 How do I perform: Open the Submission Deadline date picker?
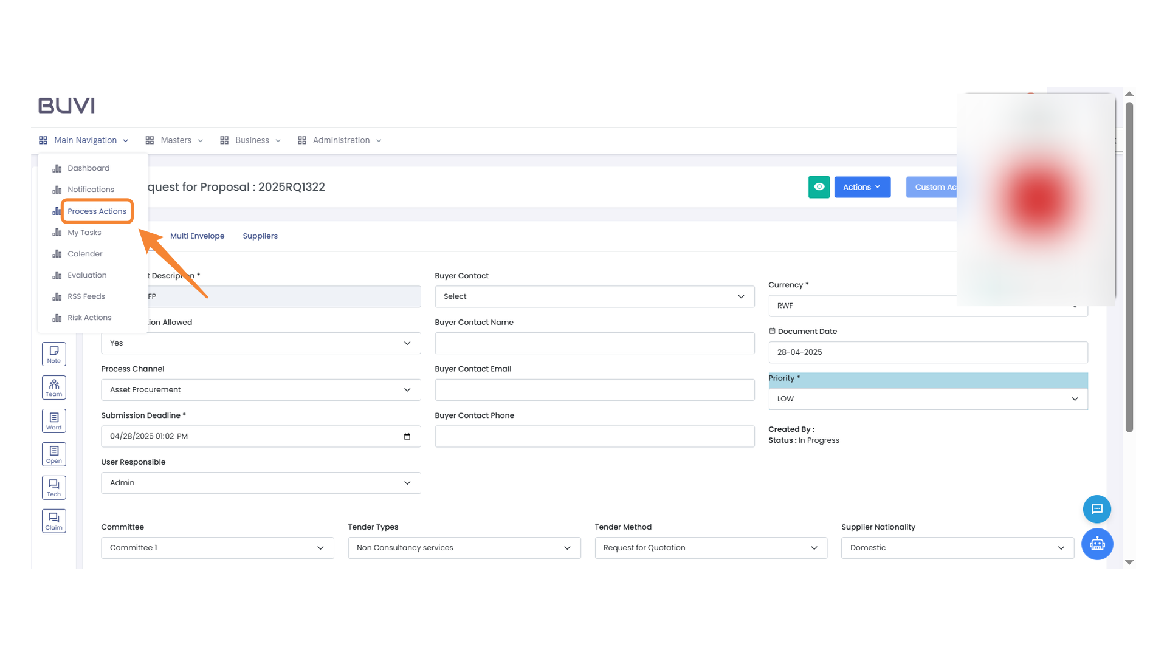pyautogui.click(x=407, y=436)
